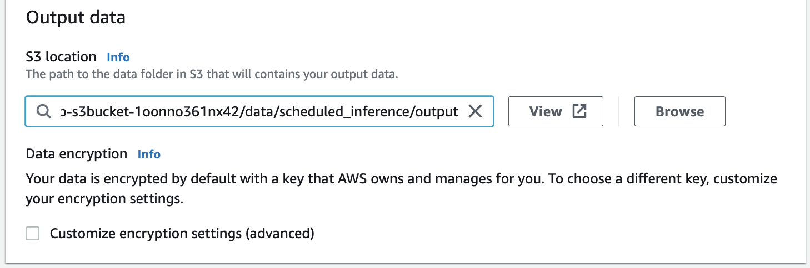Click the "Data encryption" label

coord(77,154)
